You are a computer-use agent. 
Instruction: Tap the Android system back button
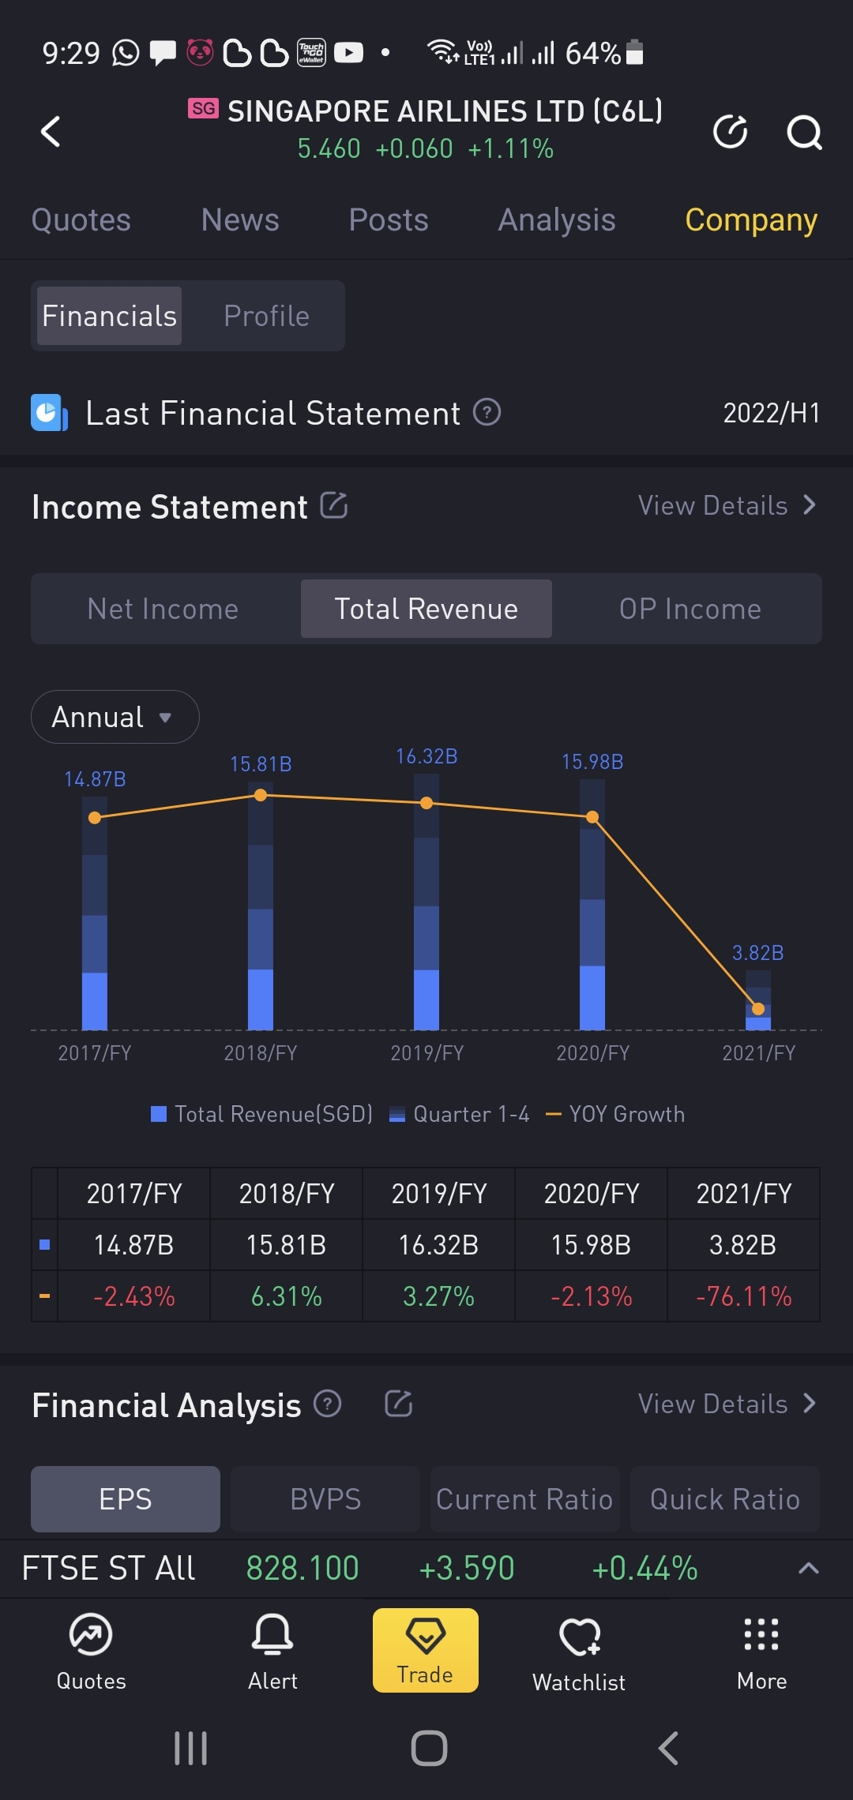coord(668,1748)
